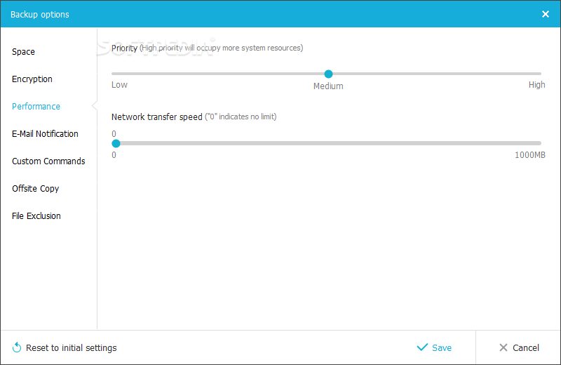This screenshot has height=365, width=561.
Task: Switch to File Exclusion tab
Action: (x=36, y=216)
